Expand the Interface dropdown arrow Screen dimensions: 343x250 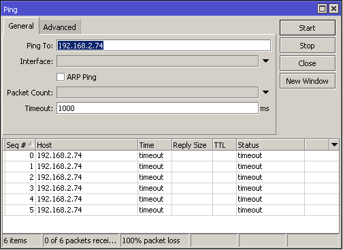coord(265,61)
